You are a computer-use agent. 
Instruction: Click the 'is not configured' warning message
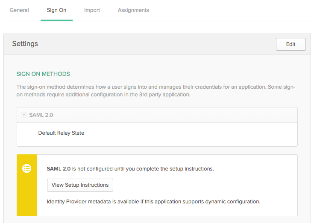tap(143, 169)
